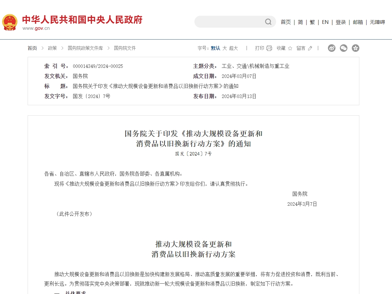Viewport: 392px width, 294px height.
Task: Share the article via WeChat
Action: click(x=344, y=48)
